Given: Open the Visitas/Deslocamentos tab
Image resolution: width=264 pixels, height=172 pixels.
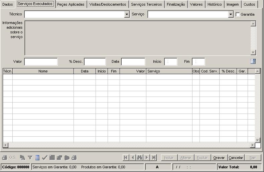Looking at the screenshot, I should pos(108,4).
